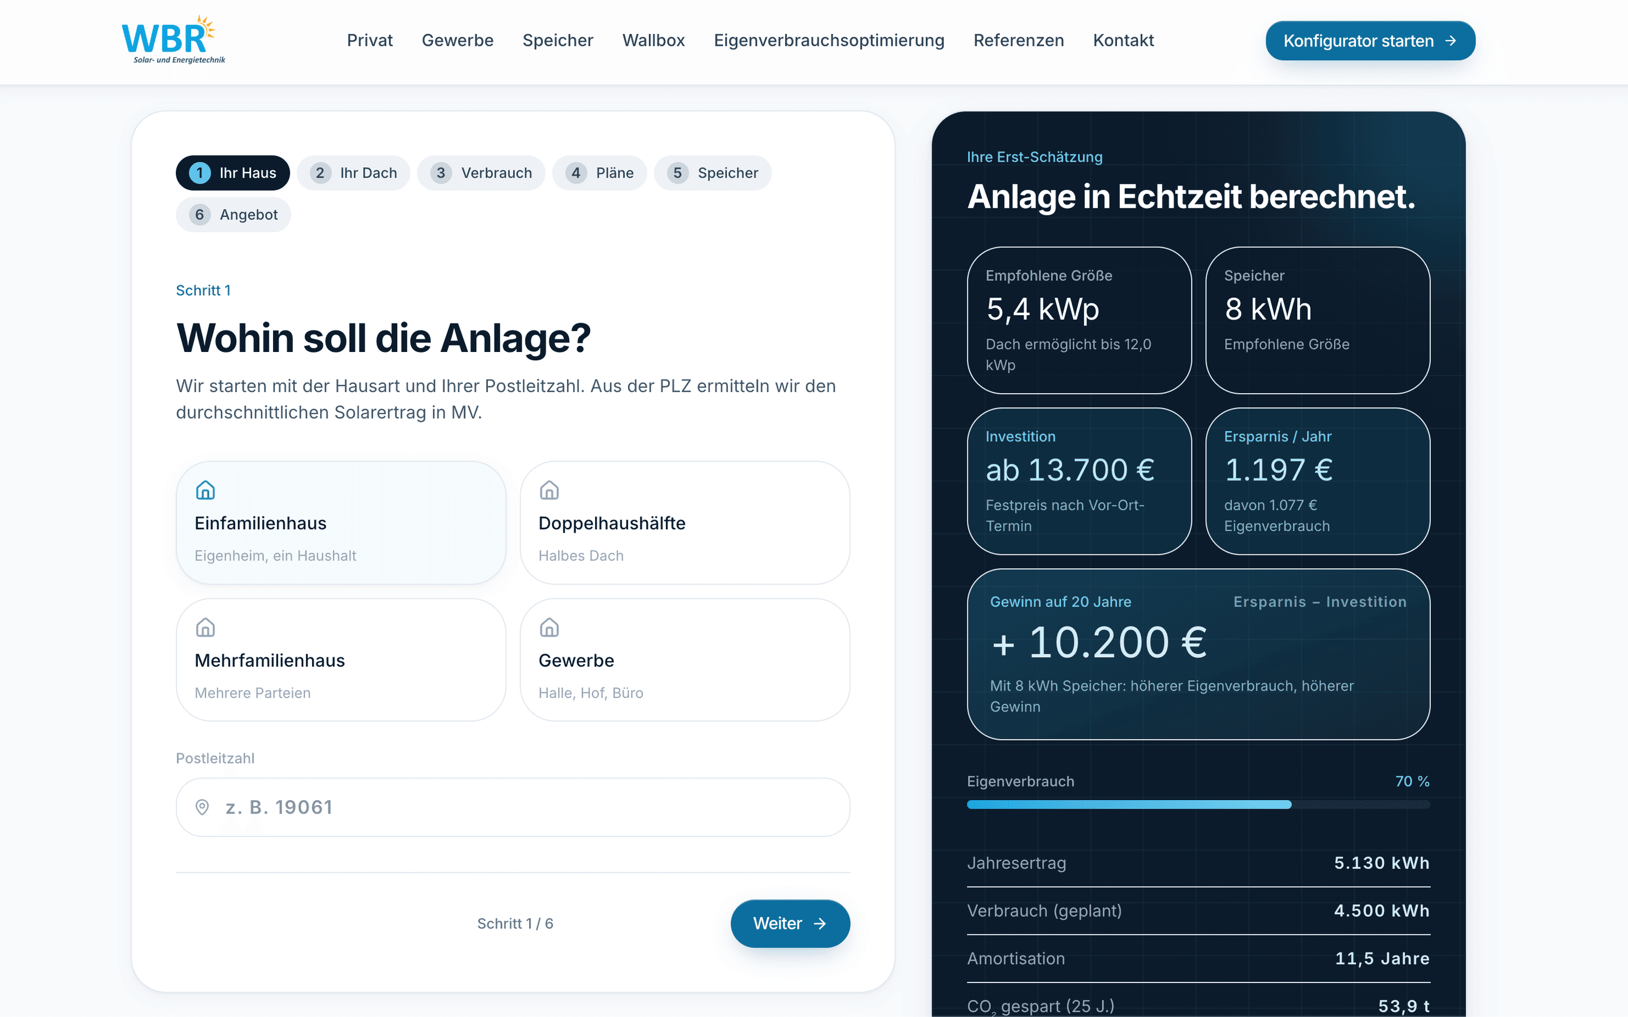Switch to the Ihr Dach step
Screen dimensions: 1628x1017
[x=353, y=173]
